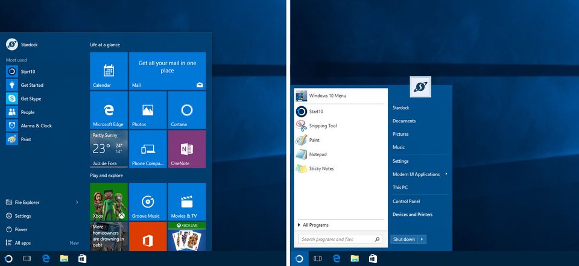Viewport: 579px width, 266px height.
Task: Open the Phone Companion tile
Action: 148,149
